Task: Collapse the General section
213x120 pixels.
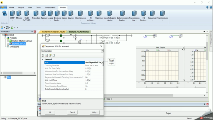Action: pyautogui.click(x=43, y=59)
